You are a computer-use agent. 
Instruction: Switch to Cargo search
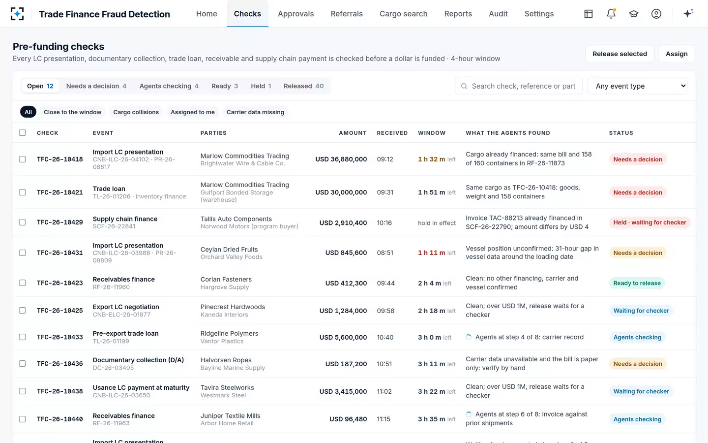pos(403,14)
